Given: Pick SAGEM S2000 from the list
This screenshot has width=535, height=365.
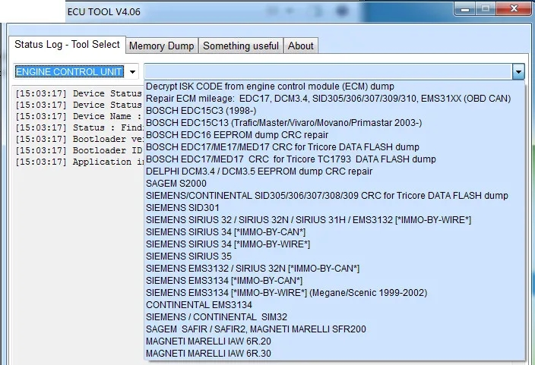Looking at the screenshot, I should [x=176, y=184].
